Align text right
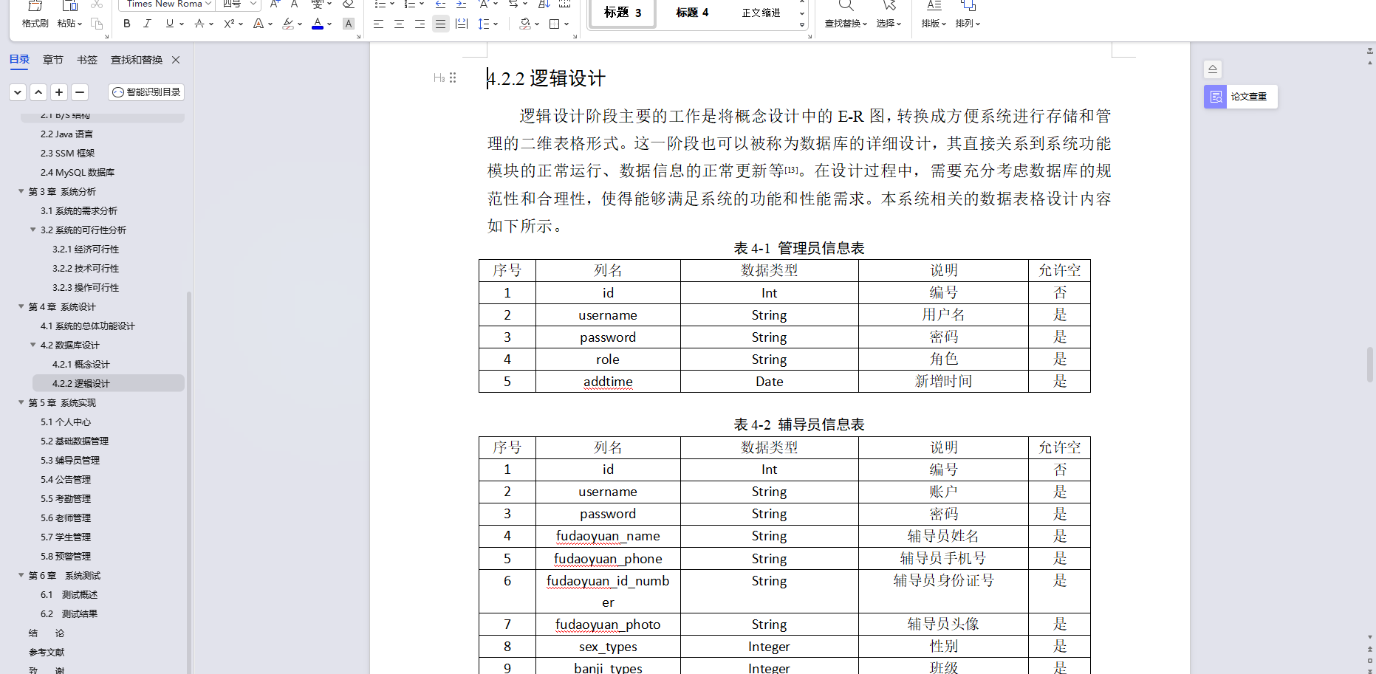The height and width of the screenshot is (674, 1376). pos(420,24)
